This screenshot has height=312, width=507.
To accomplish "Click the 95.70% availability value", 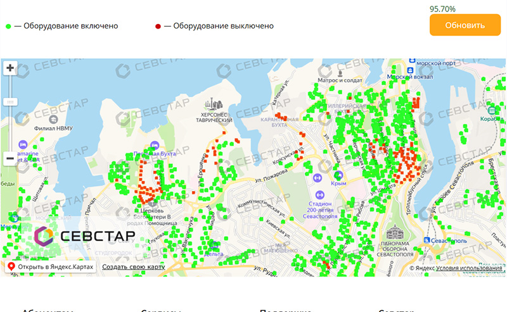I will tap(442, 9).
